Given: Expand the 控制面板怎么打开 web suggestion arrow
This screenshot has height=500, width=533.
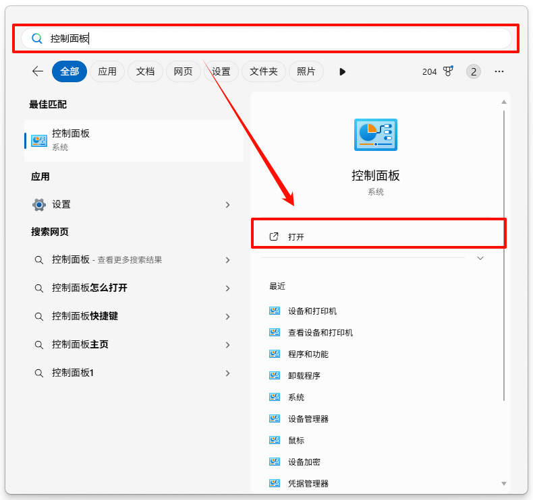Looking at the screenshot, I should click(227, 288).
